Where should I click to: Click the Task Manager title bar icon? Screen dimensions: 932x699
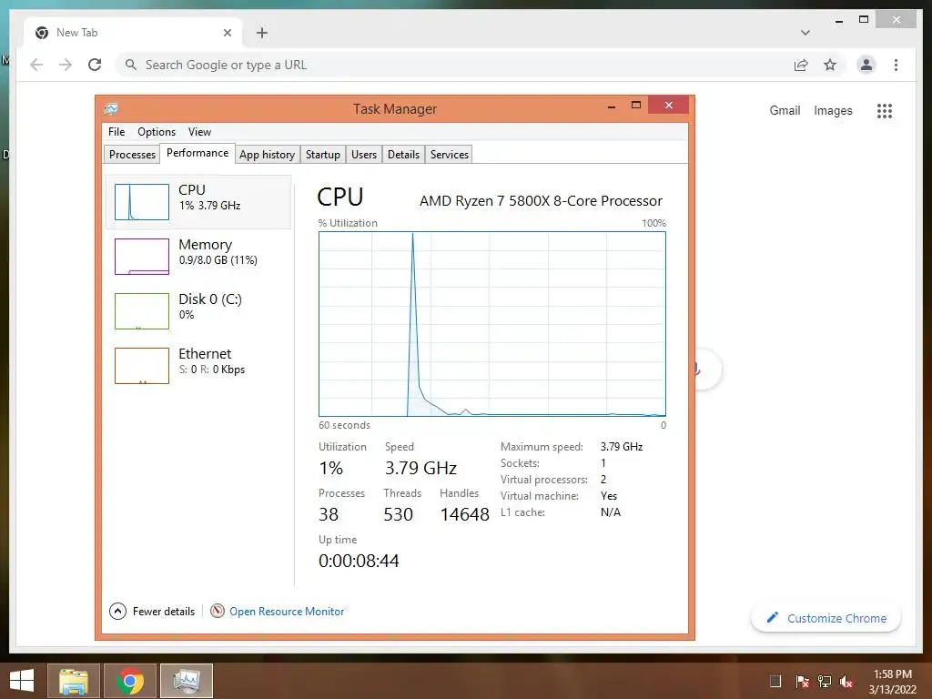(x=111, y=109)
